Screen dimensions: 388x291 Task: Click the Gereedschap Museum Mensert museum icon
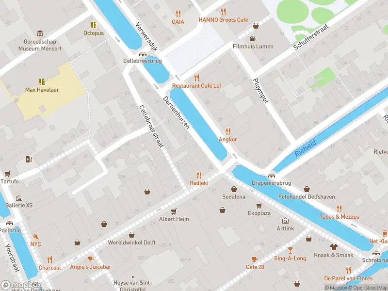pos(40,33)
